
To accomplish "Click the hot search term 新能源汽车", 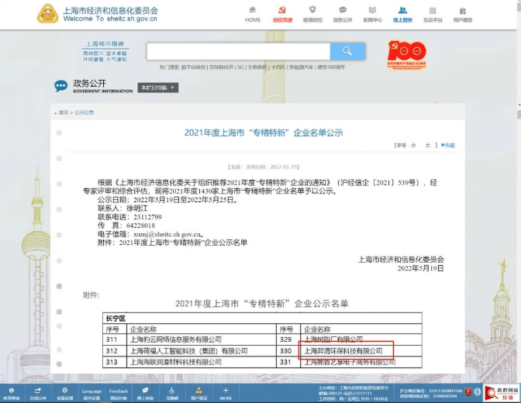I will pos(301,67).
